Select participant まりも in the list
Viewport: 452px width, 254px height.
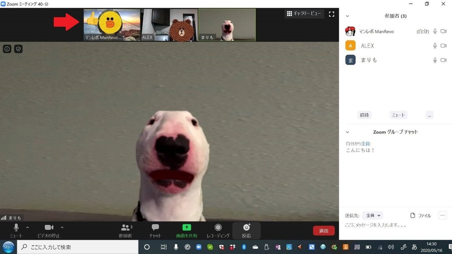(395, 60)
